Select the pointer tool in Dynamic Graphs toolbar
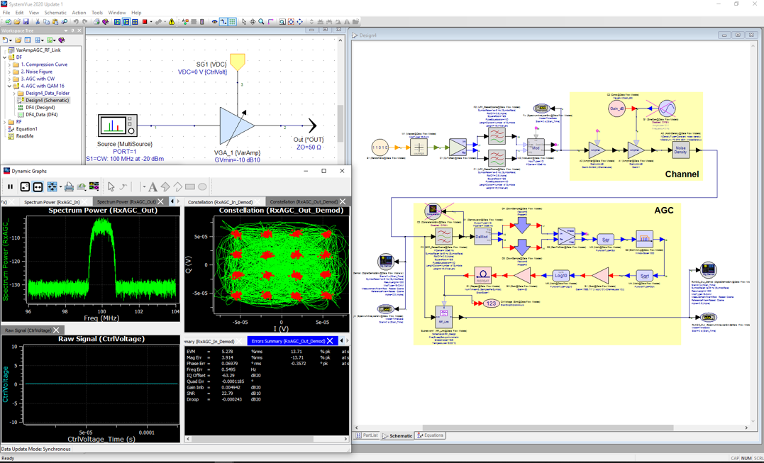 (x=111, y=186)
